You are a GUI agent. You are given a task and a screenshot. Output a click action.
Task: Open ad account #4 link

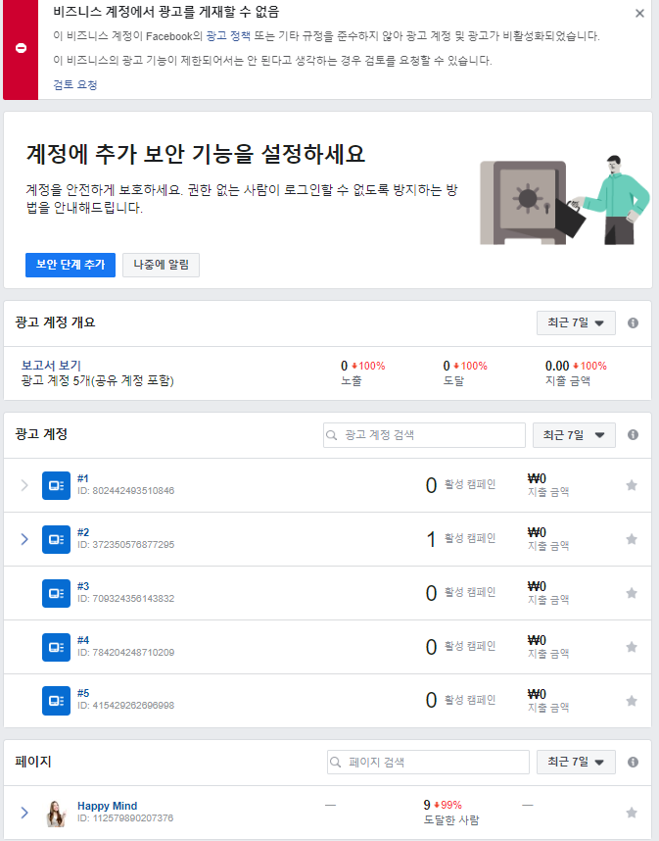[x=83, y=640]
